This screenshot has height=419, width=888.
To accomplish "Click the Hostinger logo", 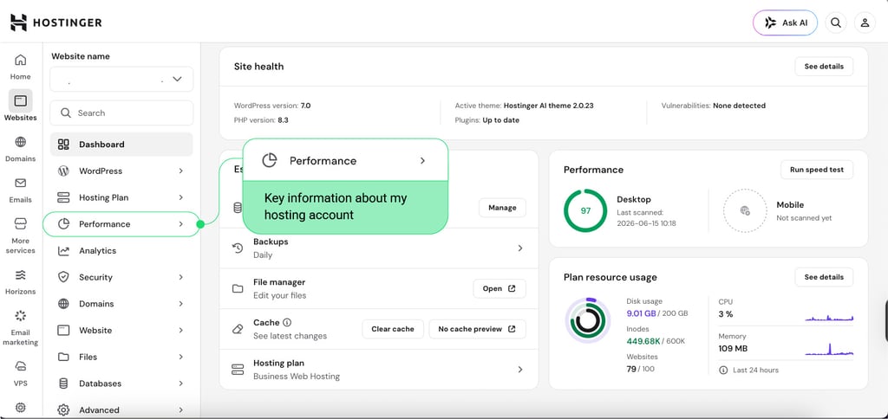I will click(56, 23).
